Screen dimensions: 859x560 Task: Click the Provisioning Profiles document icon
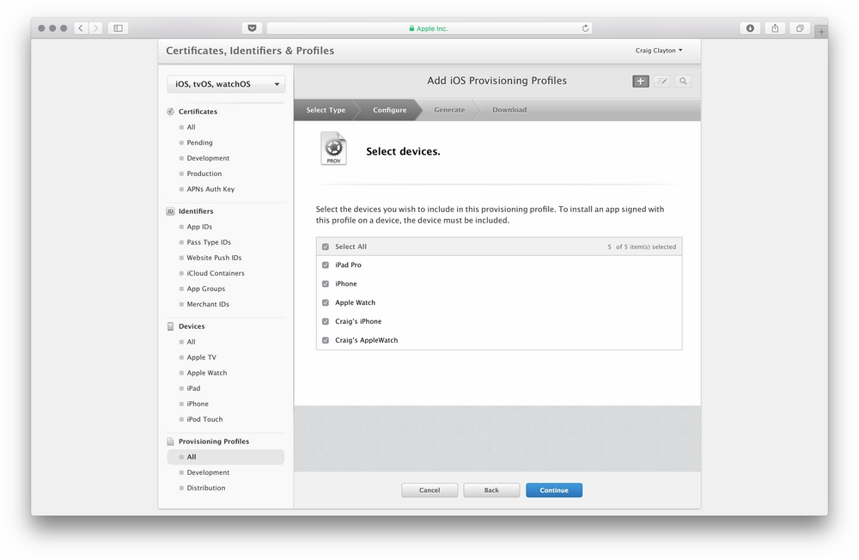pyautogui.click(x=170, y=441)
